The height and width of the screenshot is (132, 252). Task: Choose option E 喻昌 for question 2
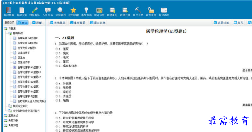click(x=57, y=100)
